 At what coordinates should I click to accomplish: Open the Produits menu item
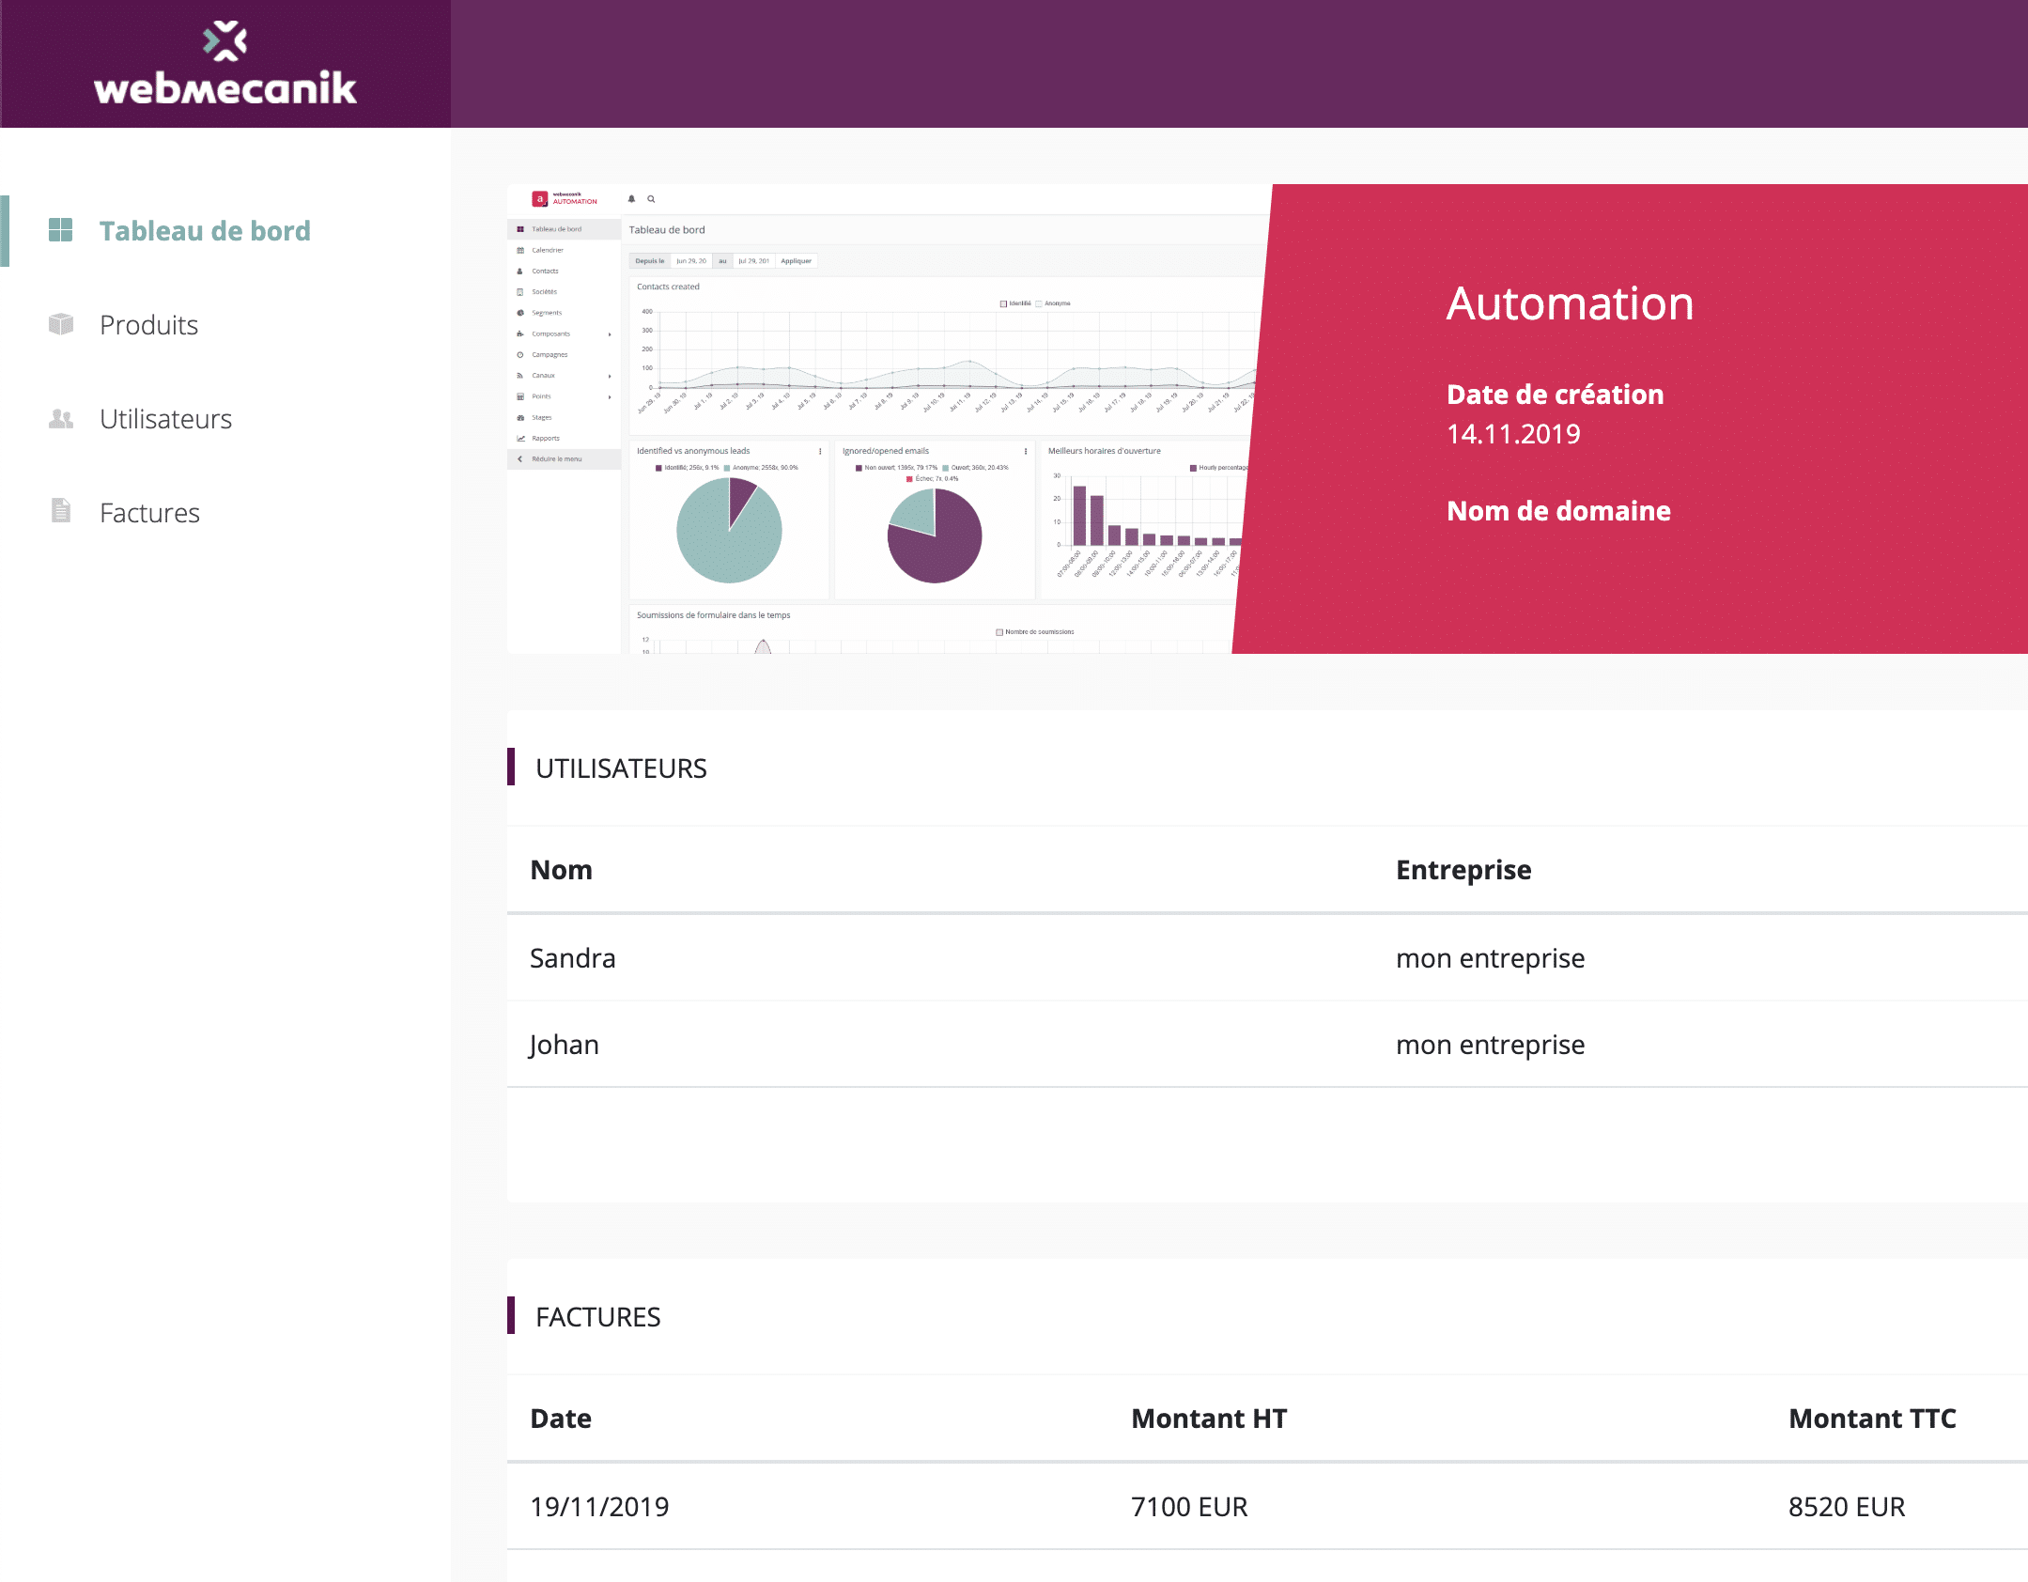coord(148,325)
